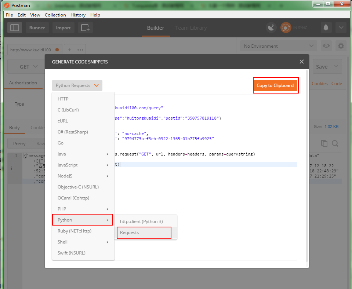Open the View menu
Screen dimensions: 352x289
click(35, 15)
